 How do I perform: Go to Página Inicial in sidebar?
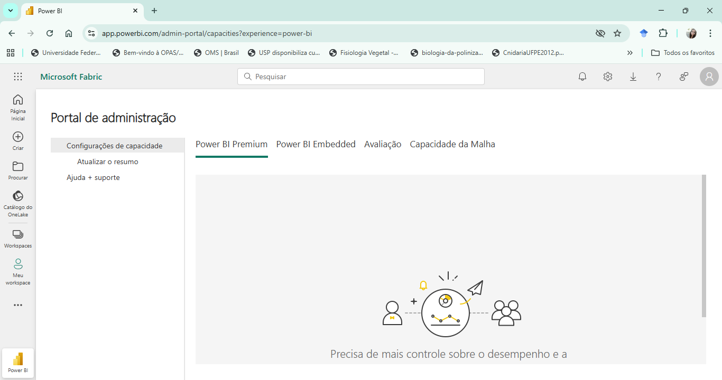click(18, 107)
